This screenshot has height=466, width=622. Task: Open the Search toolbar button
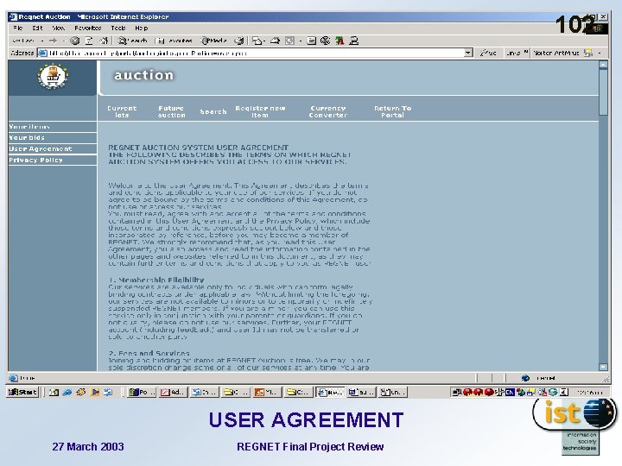point(133,41)
